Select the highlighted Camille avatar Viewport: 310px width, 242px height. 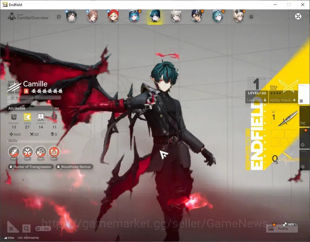[x=155, y=16]
